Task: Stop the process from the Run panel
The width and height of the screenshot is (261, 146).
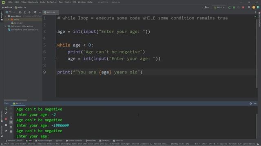Action: 6,119
